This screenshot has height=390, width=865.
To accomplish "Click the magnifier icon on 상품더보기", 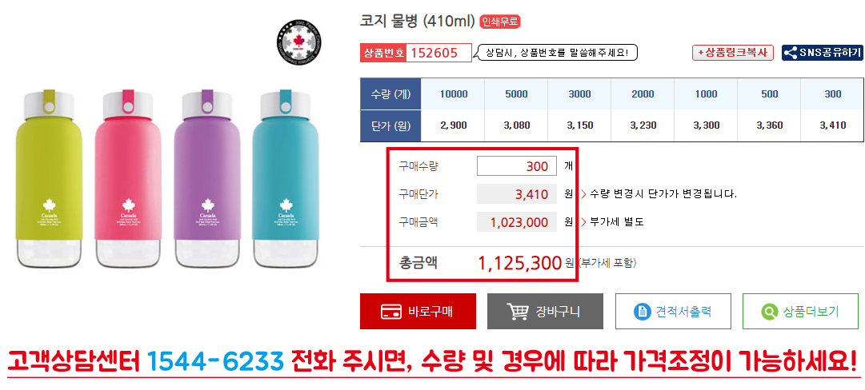I will [768, 311].
